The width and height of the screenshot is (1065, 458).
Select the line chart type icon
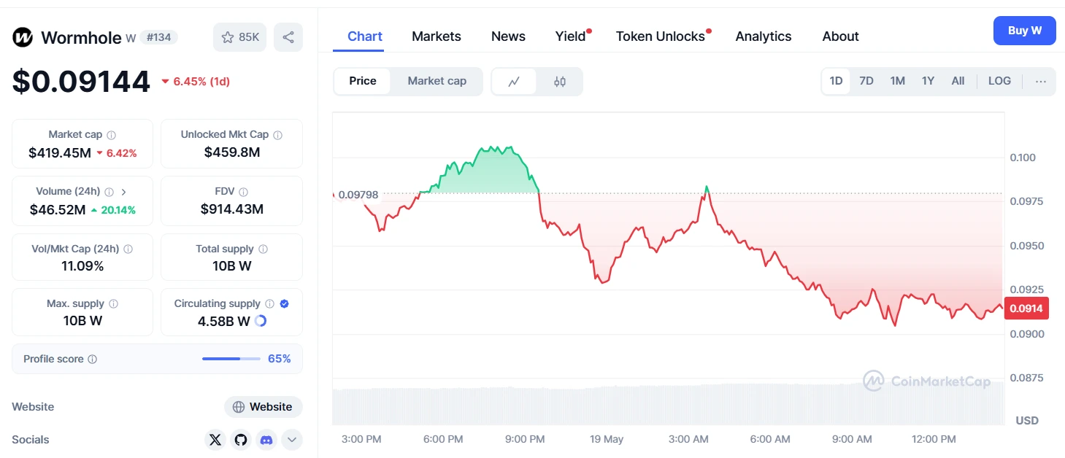tap(515, 82)
